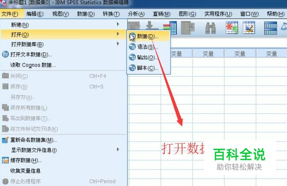Click the Find binoculars toolbar icon

click(x=210, y=28)
